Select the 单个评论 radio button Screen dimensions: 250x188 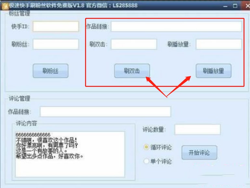tap(146, 161)
